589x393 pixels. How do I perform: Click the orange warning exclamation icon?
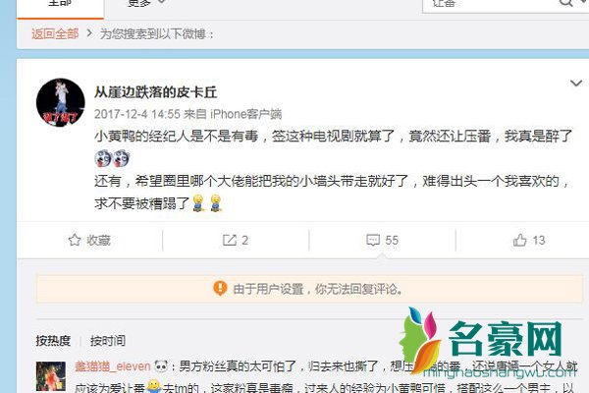[x=220, y=289]
